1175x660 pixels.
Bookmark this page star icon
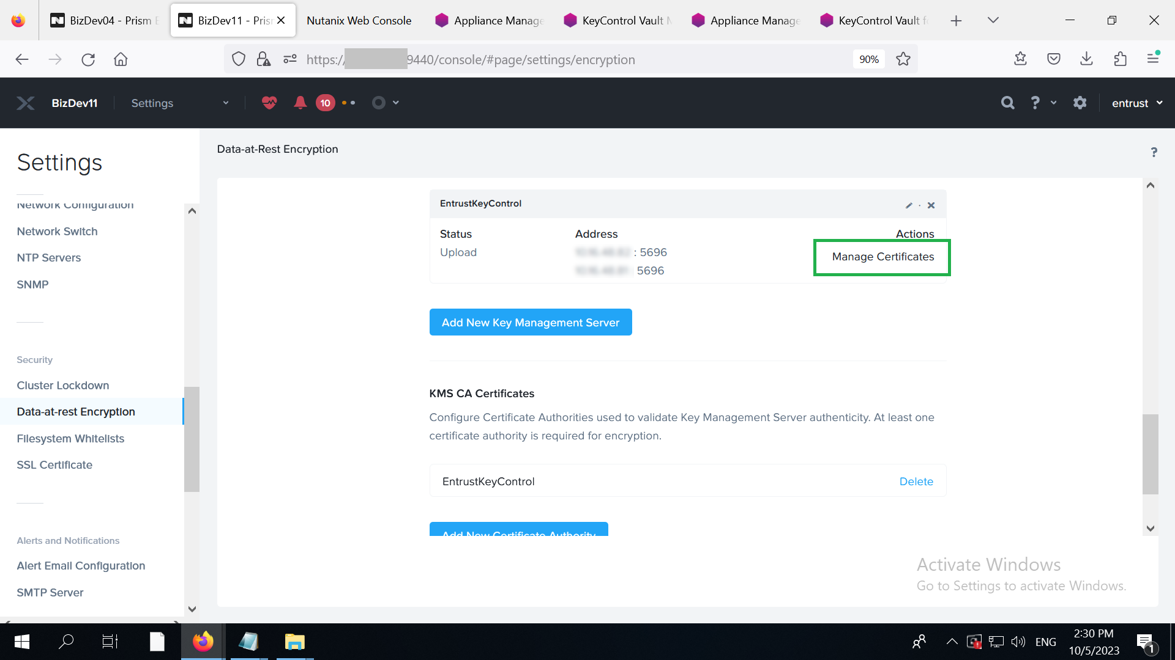pos(903,59)
